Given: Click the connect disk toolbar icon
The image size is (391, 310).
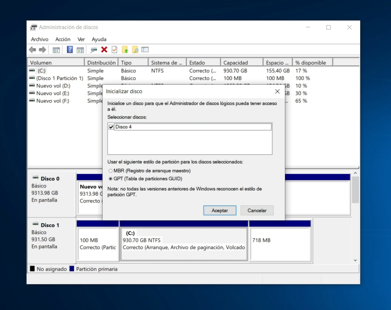Looking at the screenshot, I should click(94, 50).
